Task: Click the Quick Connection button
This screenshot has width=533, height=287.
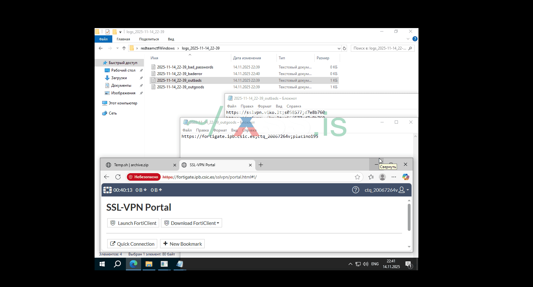Action: tap(132, 244)
